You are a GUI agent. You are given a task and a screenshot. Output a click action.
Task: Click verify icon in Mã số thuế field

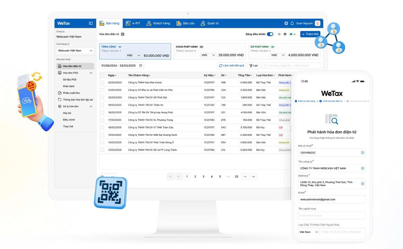[x=362, y=153]
